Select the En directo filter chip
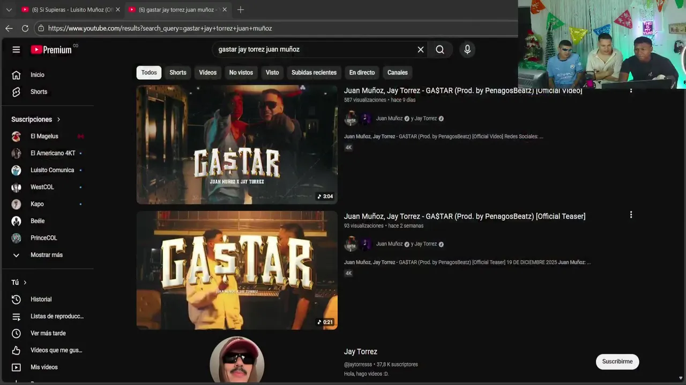This screenshot has height=385, width=686. click(362, 73)
